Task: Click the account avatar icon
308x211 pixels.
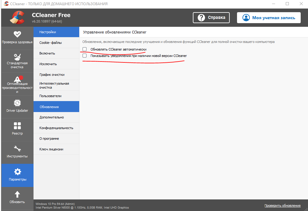Action: (246, 18)
